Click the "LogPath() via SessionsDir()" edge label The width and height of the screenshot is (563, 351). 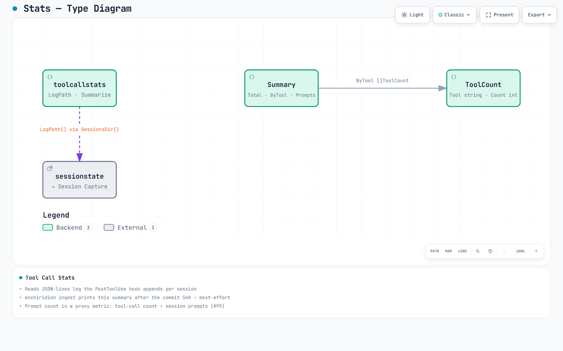[79, 129]
